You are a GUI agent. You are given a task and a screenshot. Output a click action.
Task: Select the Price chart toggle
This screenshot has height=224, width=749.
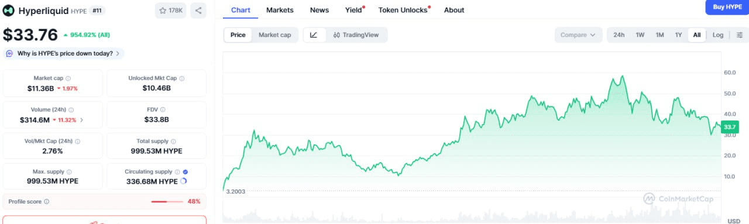tap(238, 35)
